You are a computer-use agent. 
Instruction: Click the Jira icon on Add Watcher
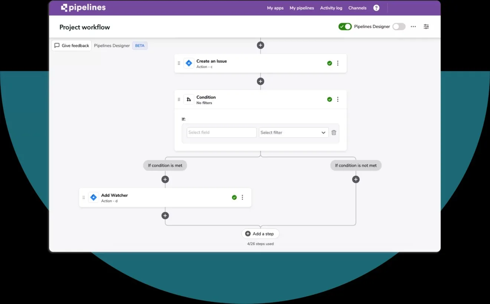[94, 197]
